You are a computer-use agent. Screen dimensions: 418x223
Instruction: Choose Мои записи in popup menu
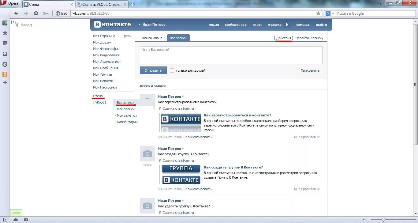(x=133, y=109)
